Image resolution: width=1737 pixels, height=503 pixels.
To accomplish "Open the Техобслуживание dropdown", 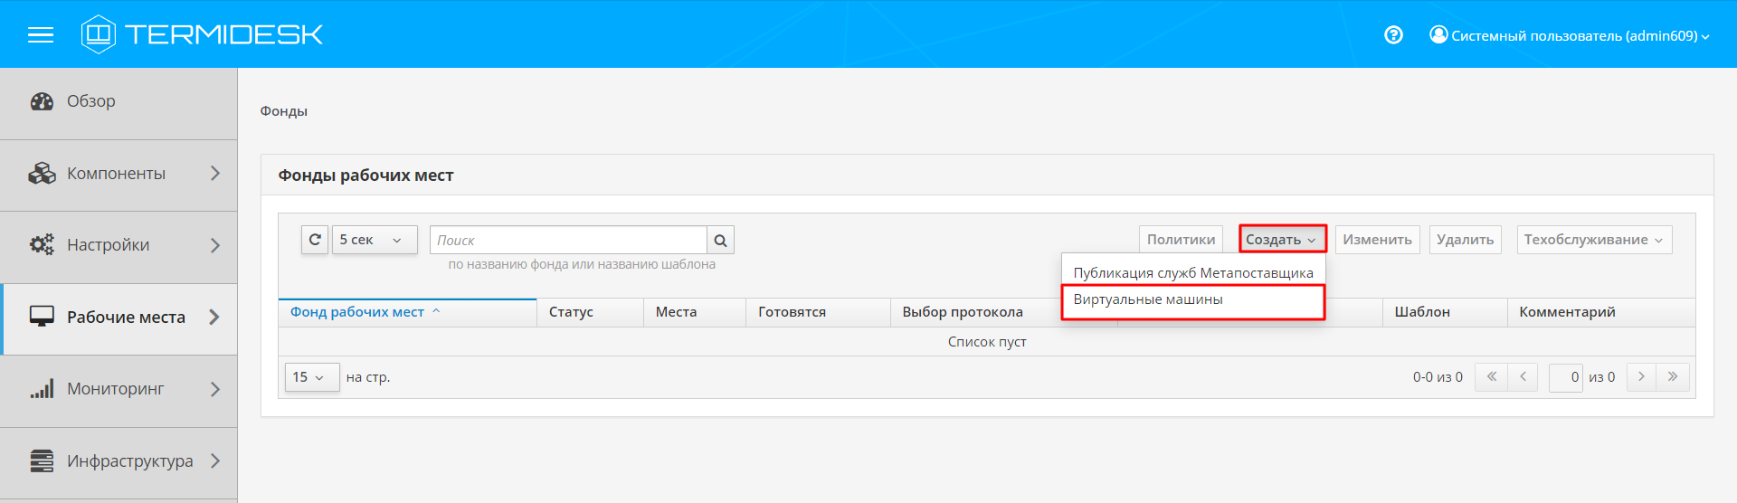I will pyautogui.click(x=1593, y=240).
